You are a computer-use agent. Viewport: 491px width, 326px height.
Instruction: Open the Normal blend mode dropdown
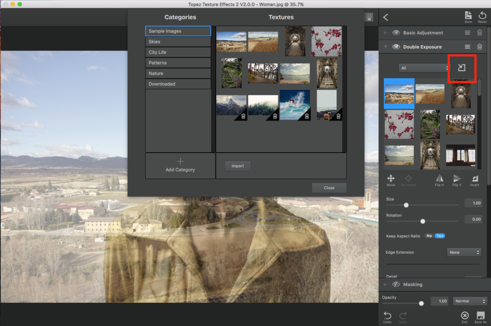coord(470,301)
